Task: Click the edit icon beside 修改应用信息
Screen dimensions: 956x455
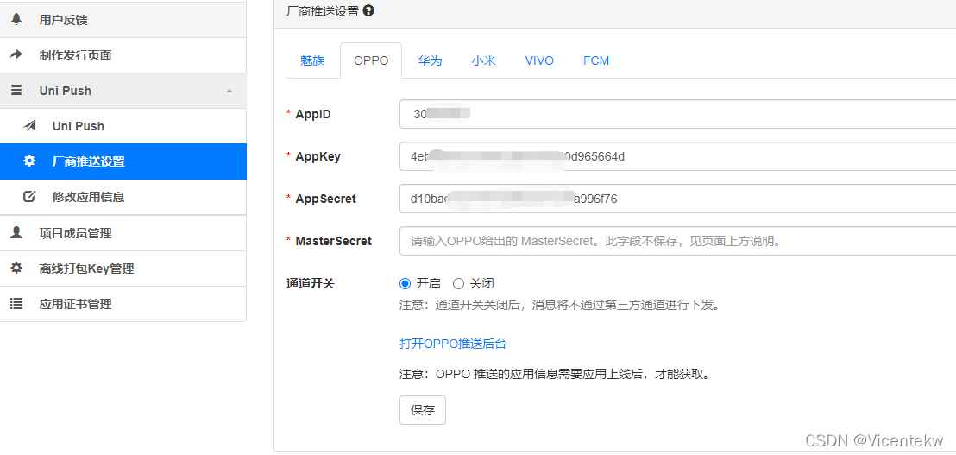Action: click(29, 196)
